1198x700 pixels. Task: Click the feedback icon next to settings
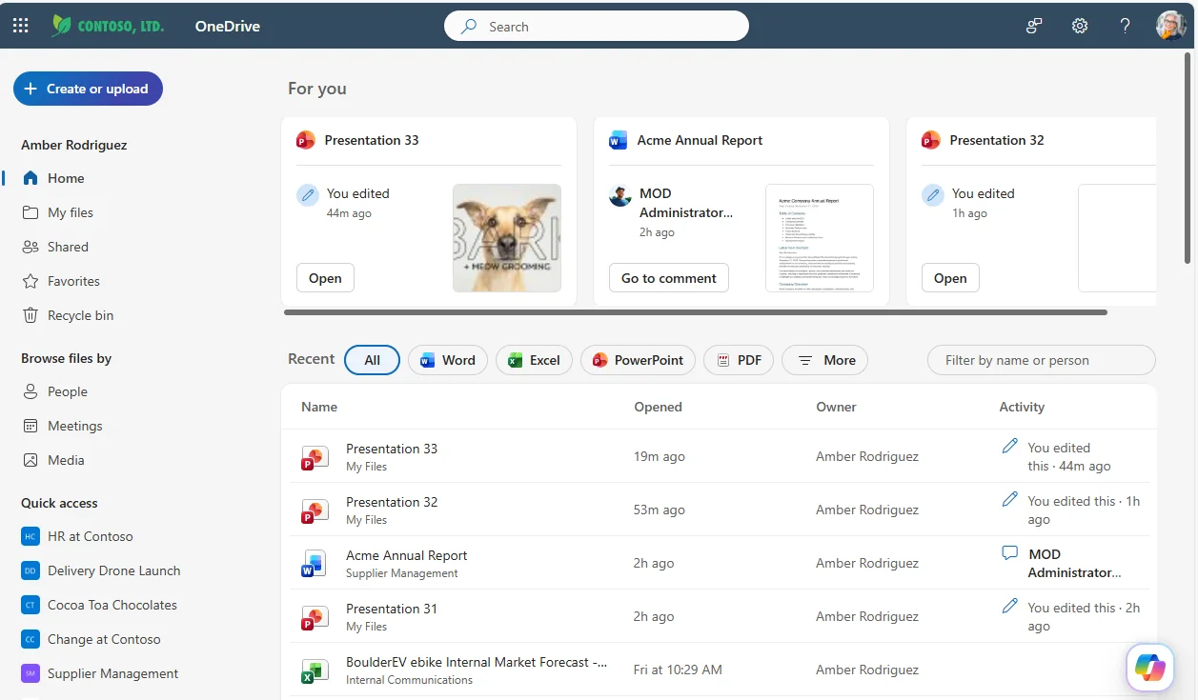[x=1034, y=27]
